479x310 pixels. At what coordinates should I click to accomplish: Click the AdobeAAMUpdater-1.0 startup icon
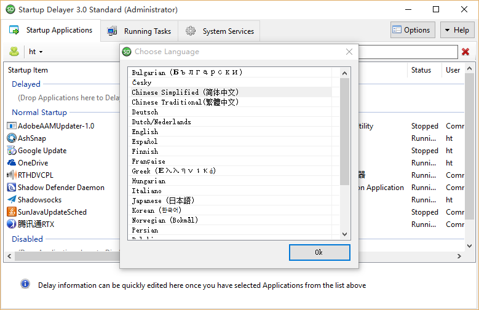(12, 126)
